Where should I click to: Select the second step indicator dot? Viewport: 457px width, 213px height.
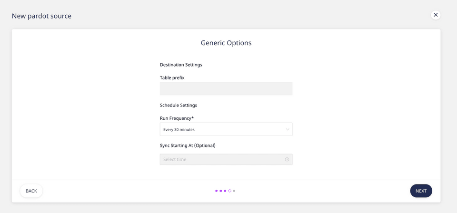point(221,191)
